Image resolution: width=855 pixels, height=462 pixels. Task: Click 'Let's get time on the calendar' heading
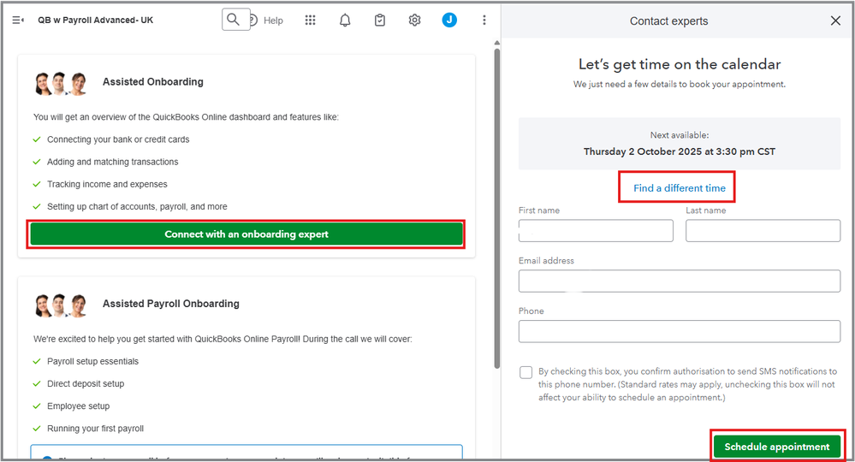(x=680, y=64)
